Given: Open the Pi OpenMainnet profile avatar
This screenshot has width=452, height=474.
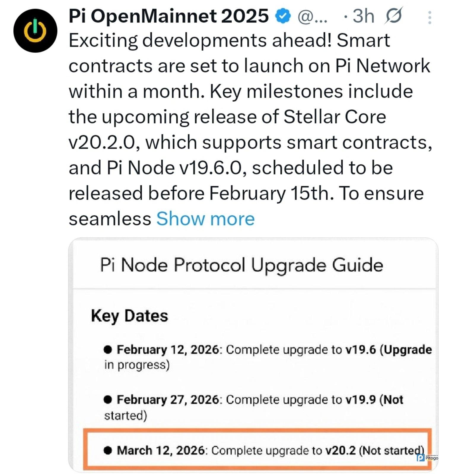Looking at the screenshot, I should pyautogui.click(x=35, y=31).
